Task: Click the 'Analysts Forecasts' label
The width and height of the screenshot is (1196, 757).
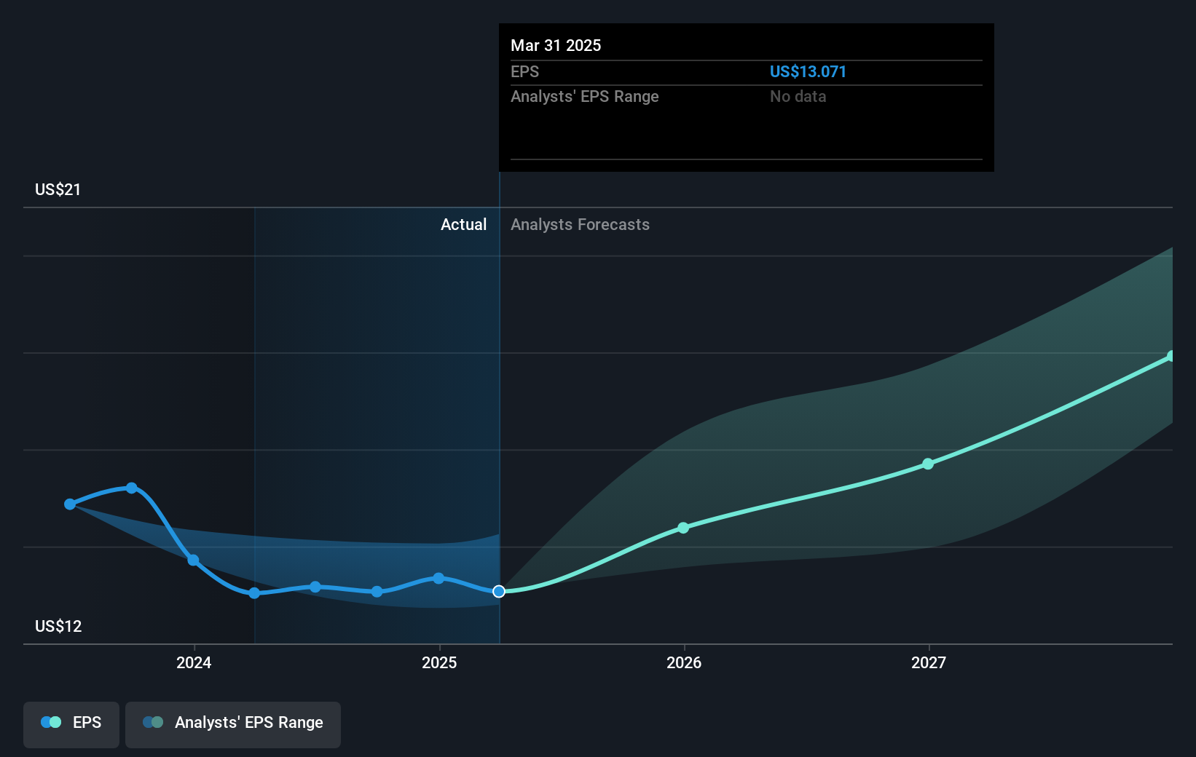Action: (580, 224)
